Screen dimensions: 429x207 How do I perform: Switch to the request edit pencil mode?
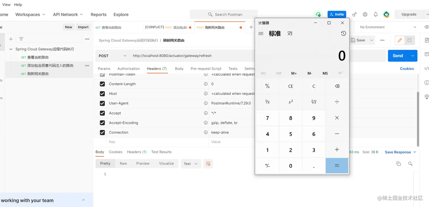(x=400, y=40)
